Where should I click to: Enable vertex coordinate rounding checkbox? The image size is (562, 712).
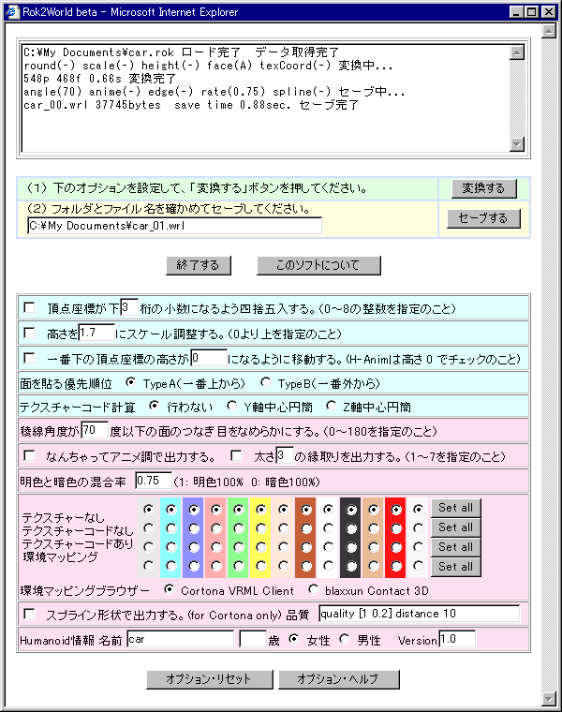tap(30, 308)
